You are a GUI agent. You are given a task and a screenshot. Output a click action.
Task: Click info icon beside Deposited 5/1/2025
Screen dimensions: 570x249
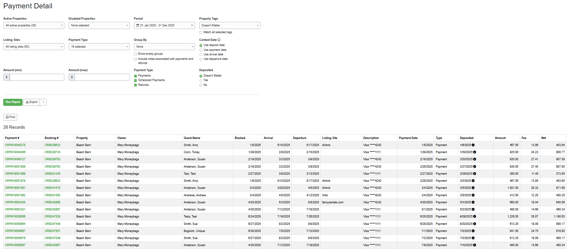click(x=473, y=202)
